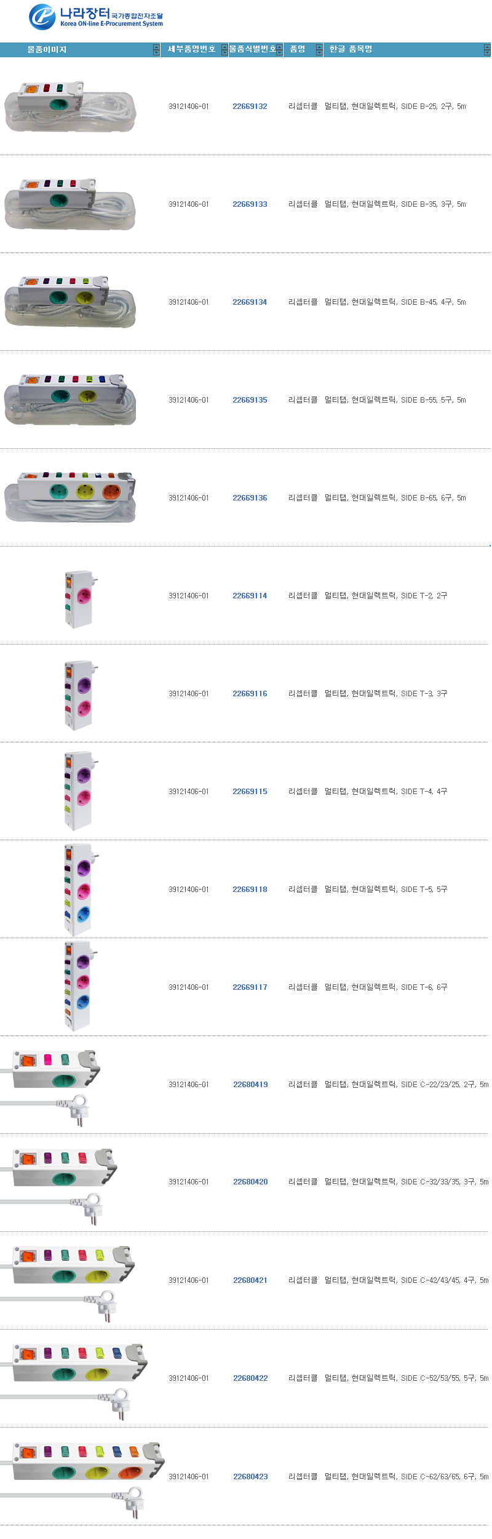Open item link 22680423
The width and height of the screenshot is (492, 1539).
click(x=250, y=1477)
